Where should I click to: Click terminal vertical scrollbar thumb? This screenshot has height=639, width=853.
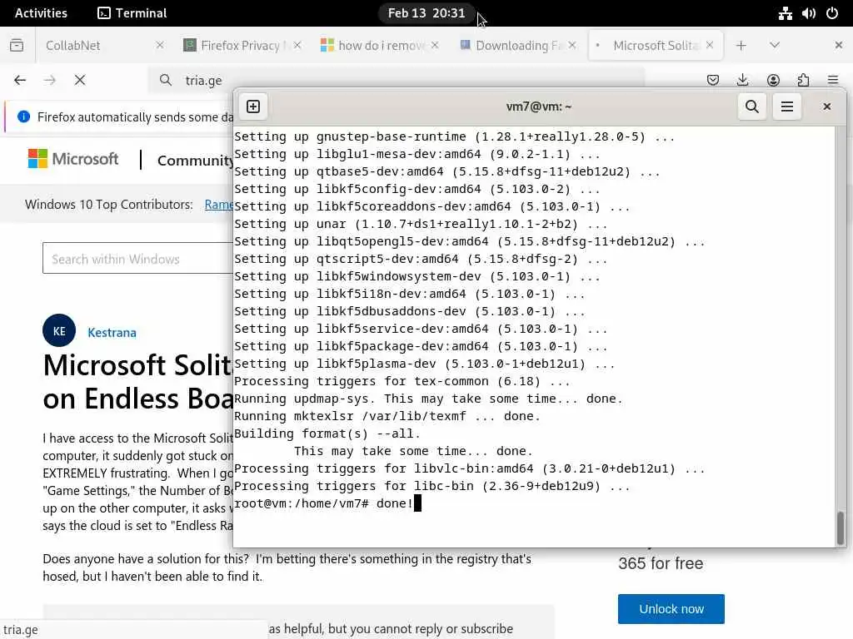(x=841, y=528)
